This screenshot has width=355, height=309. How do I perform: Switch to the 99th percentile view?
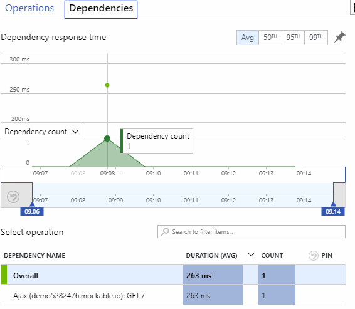coord(316,38)
